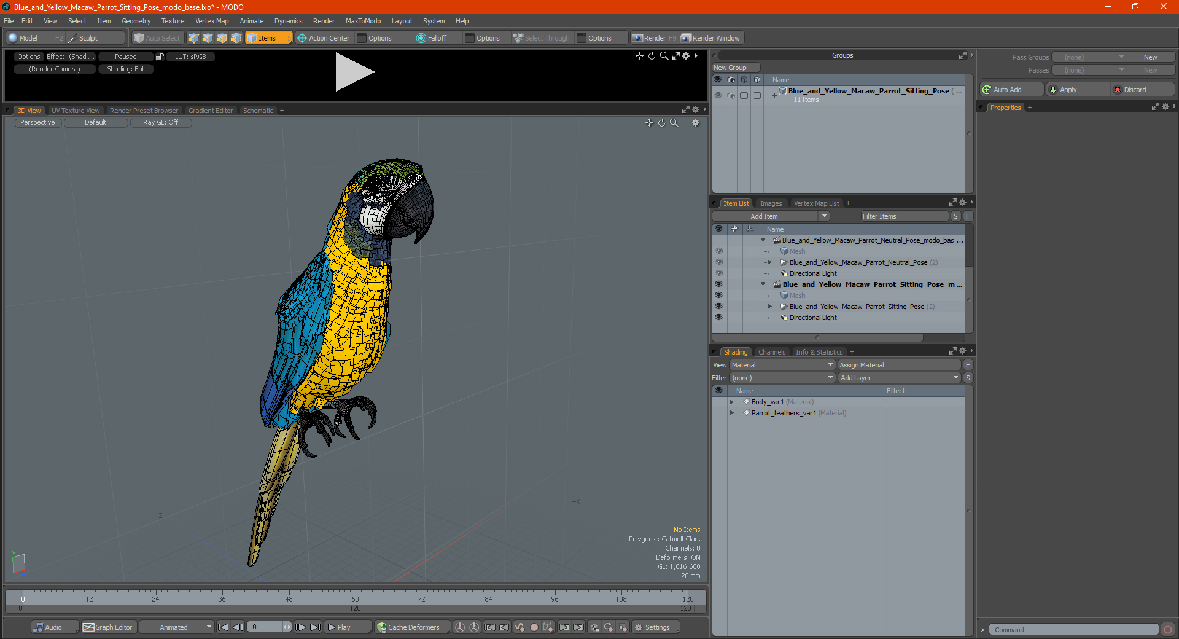
Task: Select the Vertices selection mode icon
Action: click(193, 38)
